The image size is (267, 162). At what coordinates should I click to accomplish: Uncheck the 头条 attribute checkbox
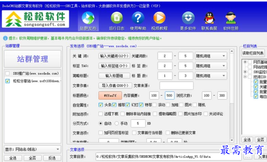pos(101,105)
